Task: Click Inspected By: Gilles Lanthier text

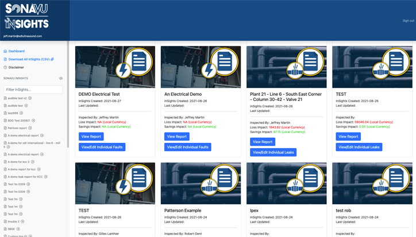Action: click(99, 234)
